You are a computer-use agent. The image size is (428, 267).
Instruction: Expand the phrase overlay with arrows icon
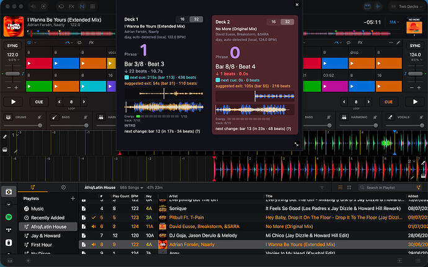point(296,144)
